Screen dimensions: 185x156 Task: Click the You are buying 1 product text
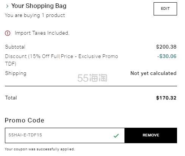click(35, 15)
